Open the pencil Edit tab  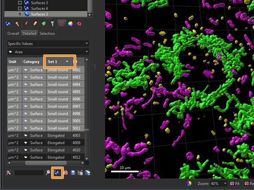click(35, 24)
